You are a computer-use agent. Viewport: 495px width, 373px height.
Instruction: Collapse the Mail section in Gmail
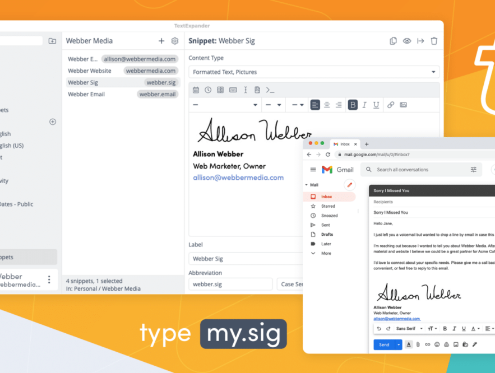[x=306, y=185]
